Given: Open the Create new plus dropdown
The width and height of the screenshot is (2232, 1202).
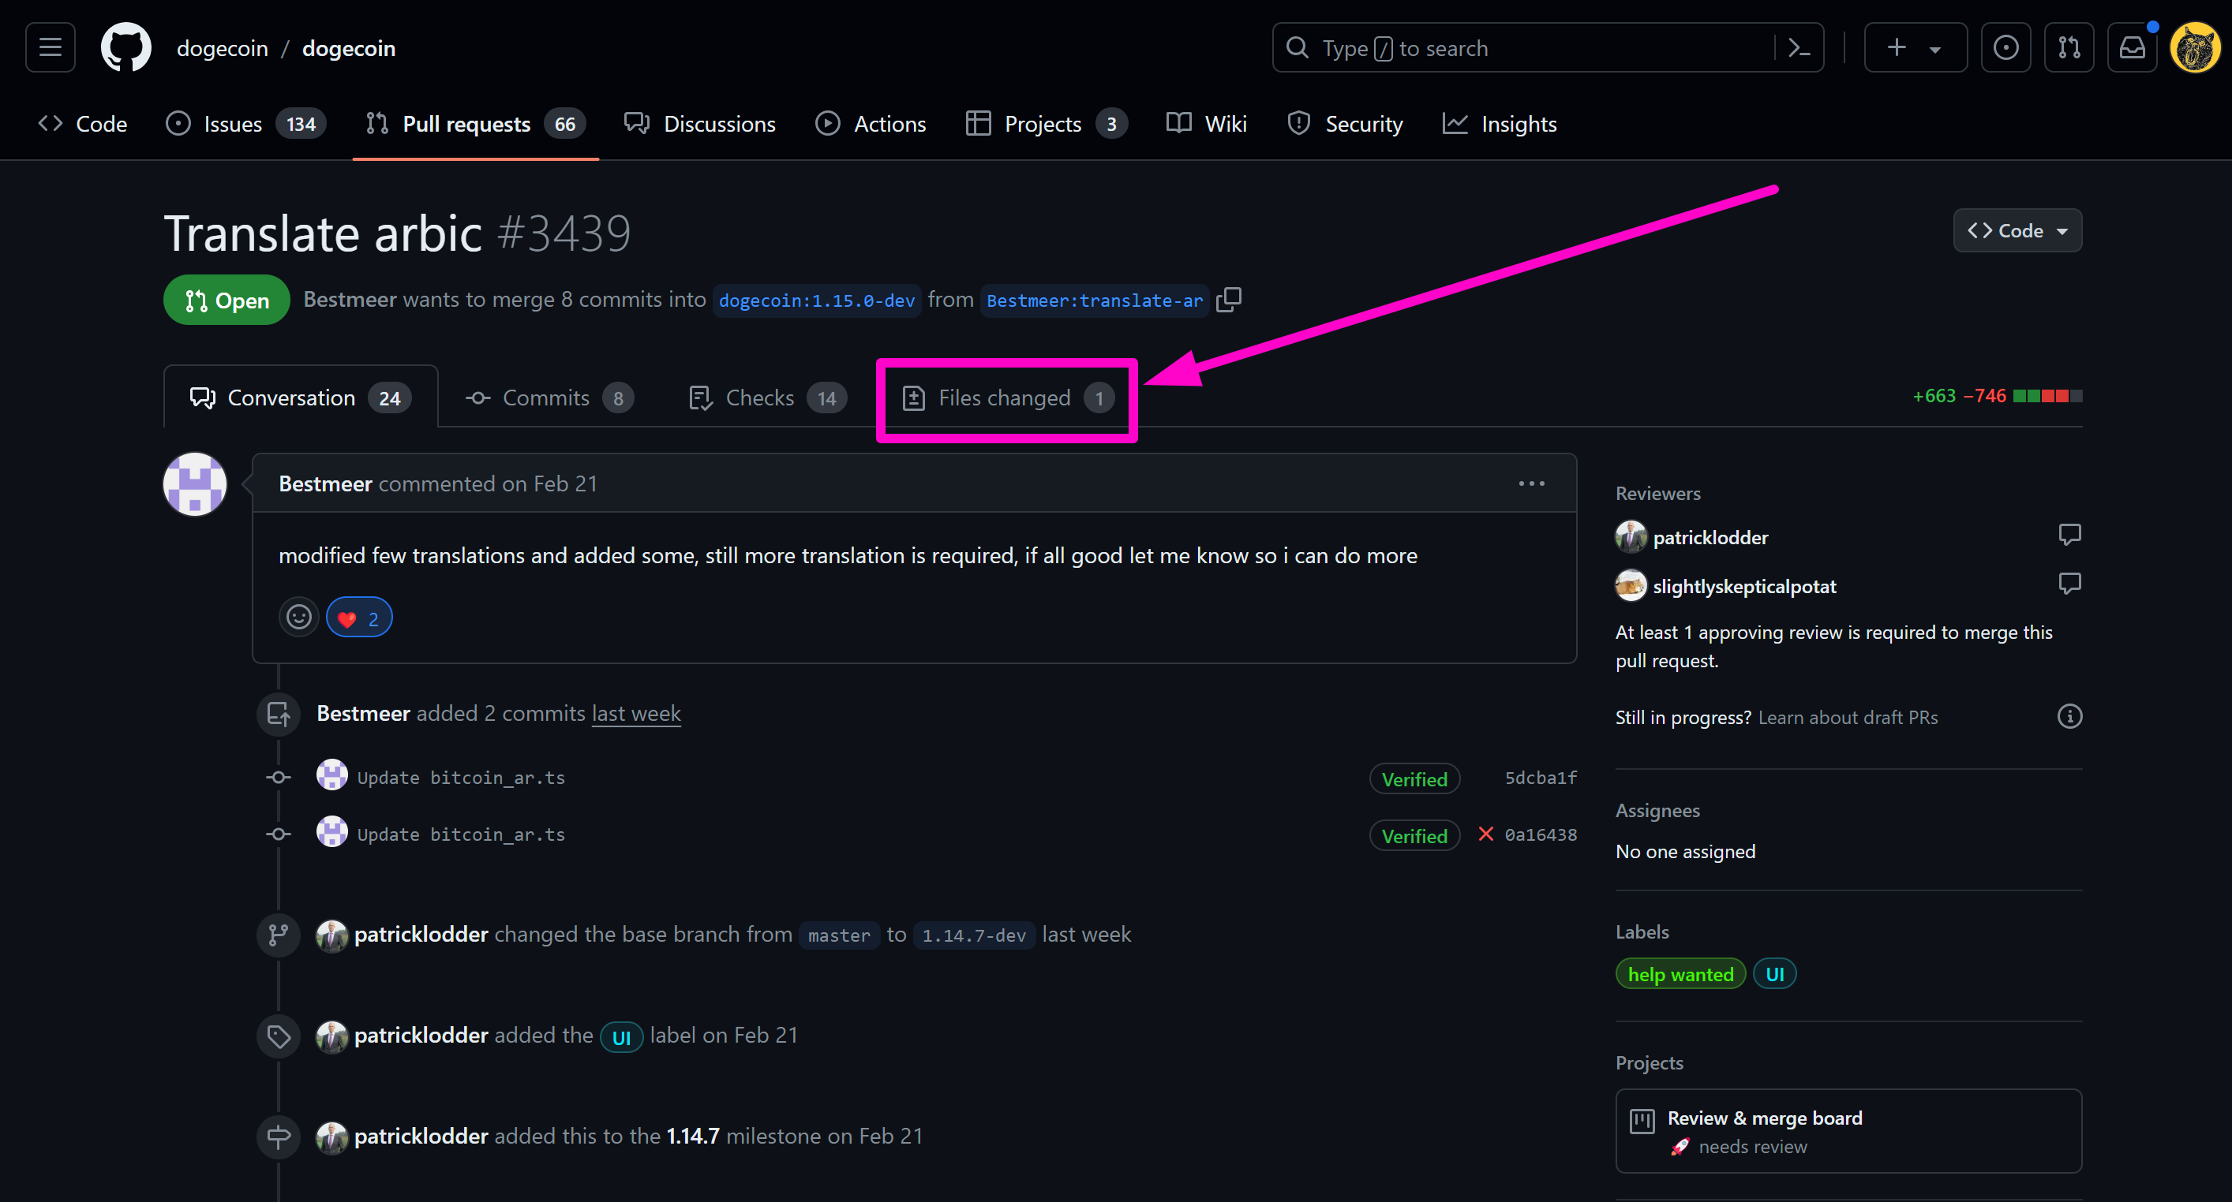Looking at the screenshot, I should click(x=1915, y=47).
